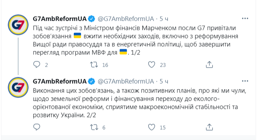
Task: Share the first tweet ending 1/2
Action: pyautogui.click(x=210, y=65)
